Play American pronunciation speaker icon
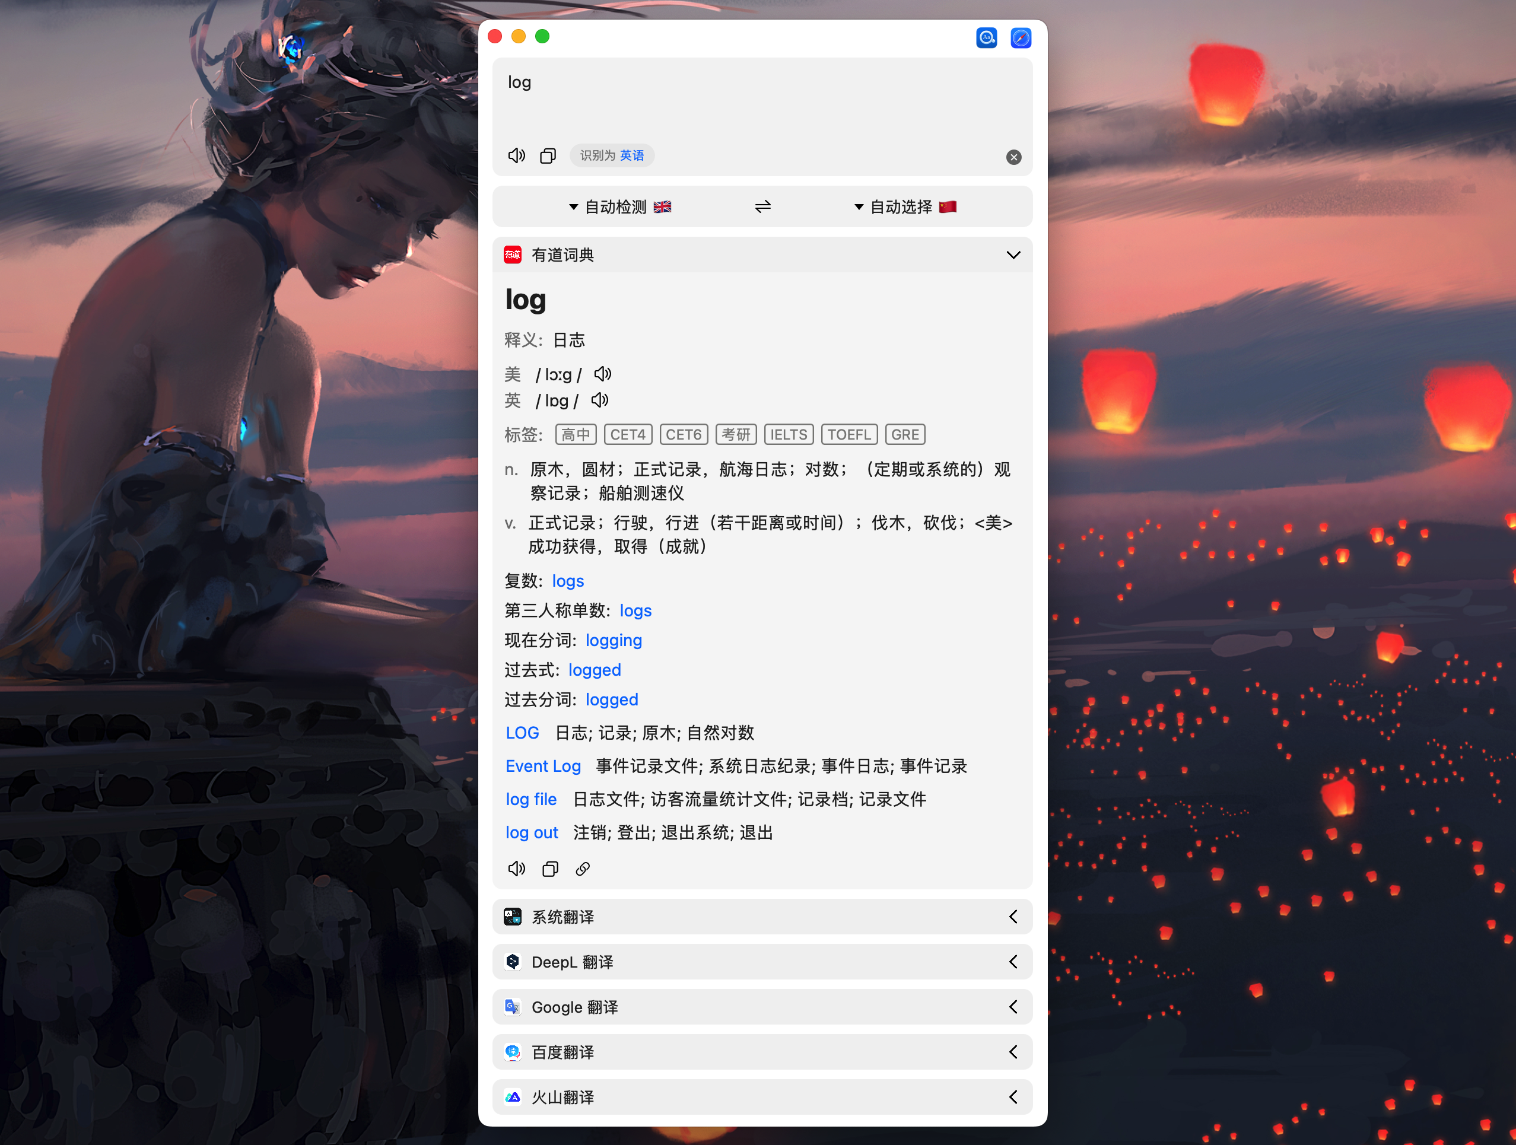This screenshot has height=1145, width=1516. tap(602, 374)
